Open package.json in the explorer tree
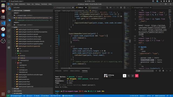173x97 pixels. pyautogui.click(x=23, y=70)
